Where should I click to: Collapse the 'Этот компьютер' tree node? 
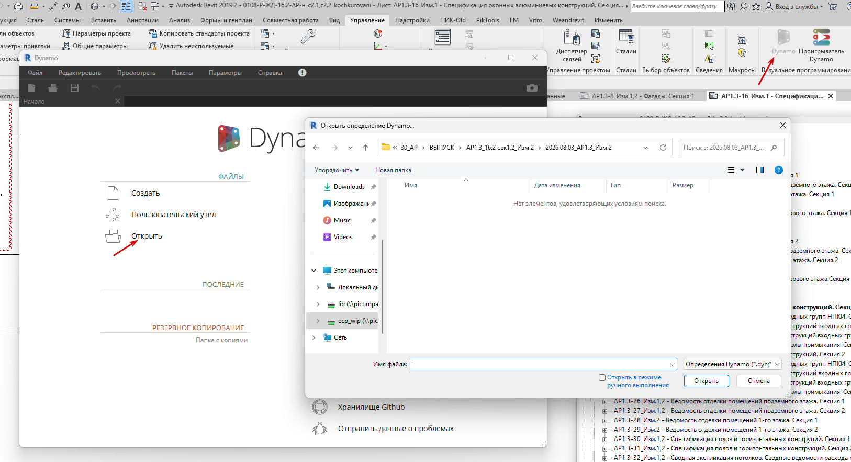[x=313, y=271]
